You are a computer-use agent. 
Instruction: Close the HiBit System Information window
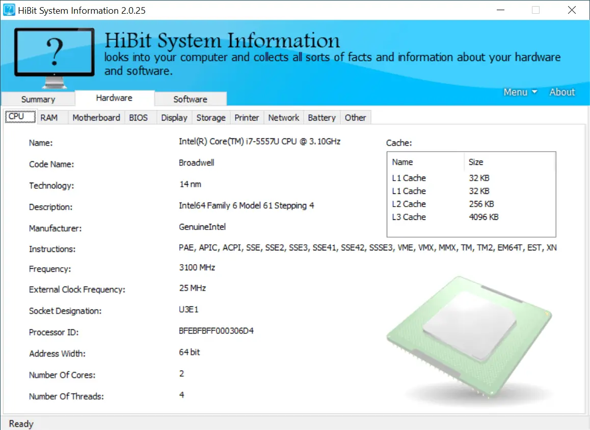pos(572,10)
